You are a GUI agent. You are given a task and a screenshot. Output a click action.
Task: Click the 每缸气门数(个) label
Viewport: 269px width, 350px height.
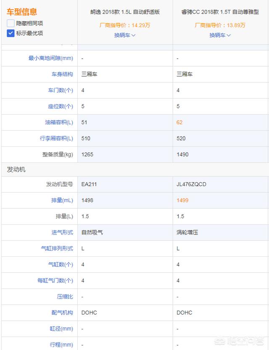(x=55, y=280)
